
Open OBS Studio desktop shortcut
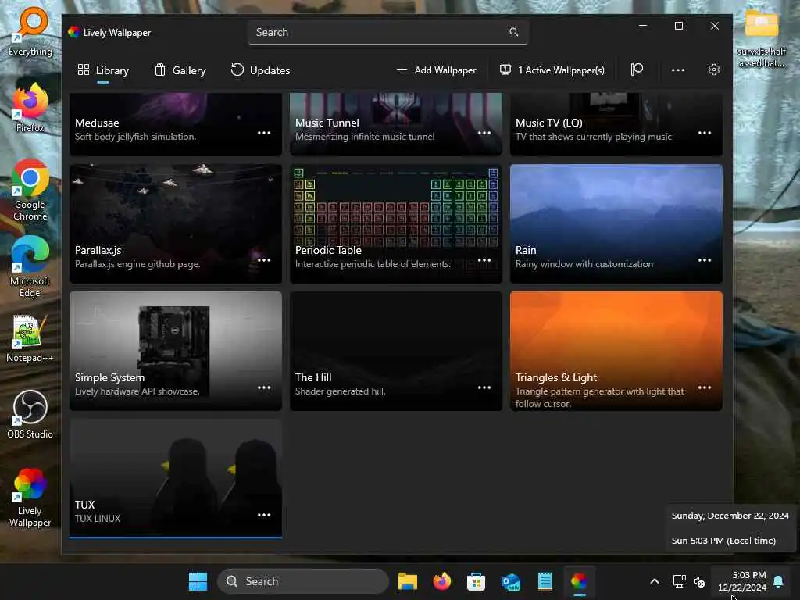pyautogui.click(x=30, y=414)
